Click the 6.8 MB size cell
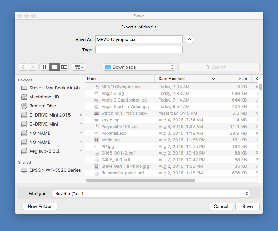278x231 pixels. click(239, 113)
